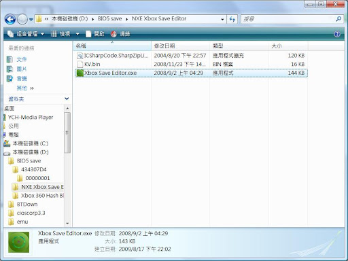Select NXE Xbox Save E folder in tree
Screen dimensions: 348x261
pyautogui.click(x=42, y=187)
